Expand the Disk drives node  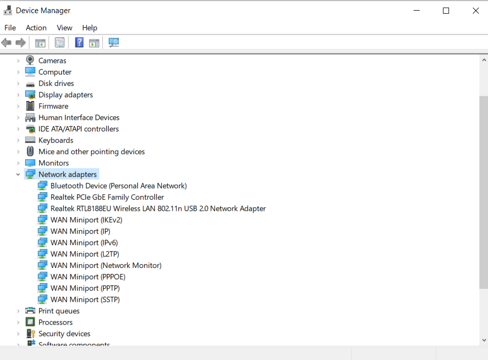pos(18,83)
